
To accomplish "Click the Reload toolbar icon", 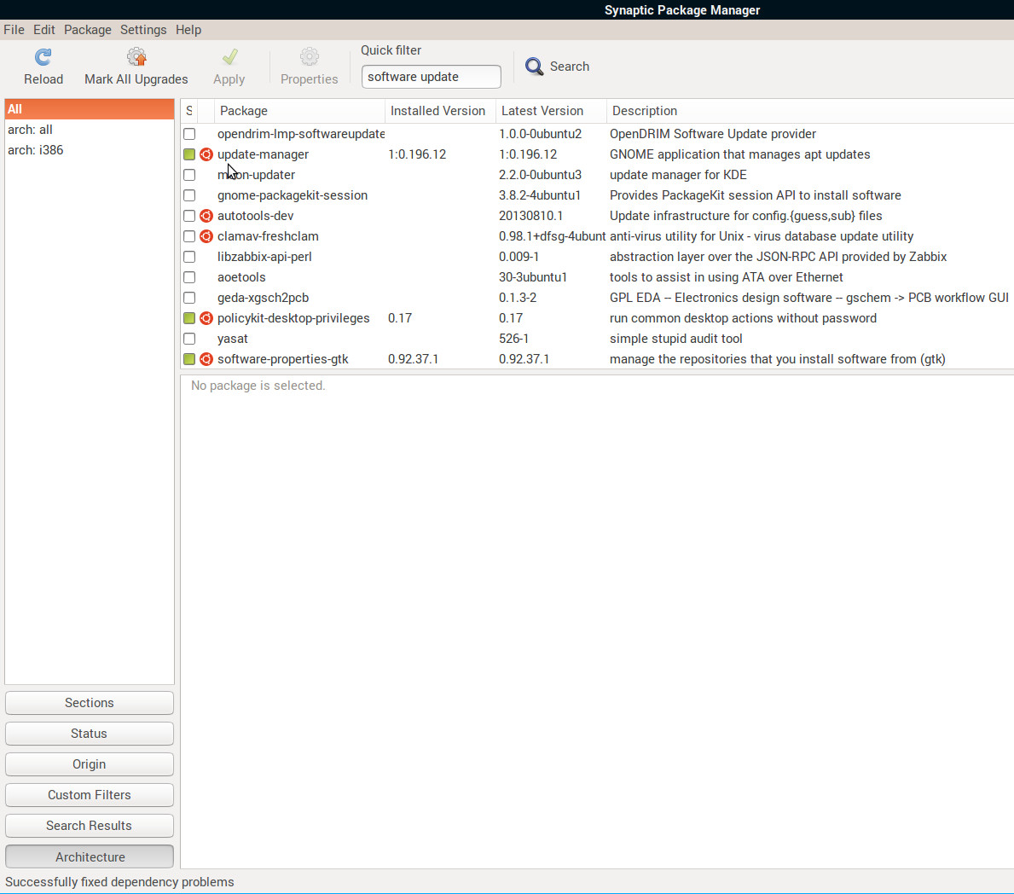I will click(x=43, y=57).
